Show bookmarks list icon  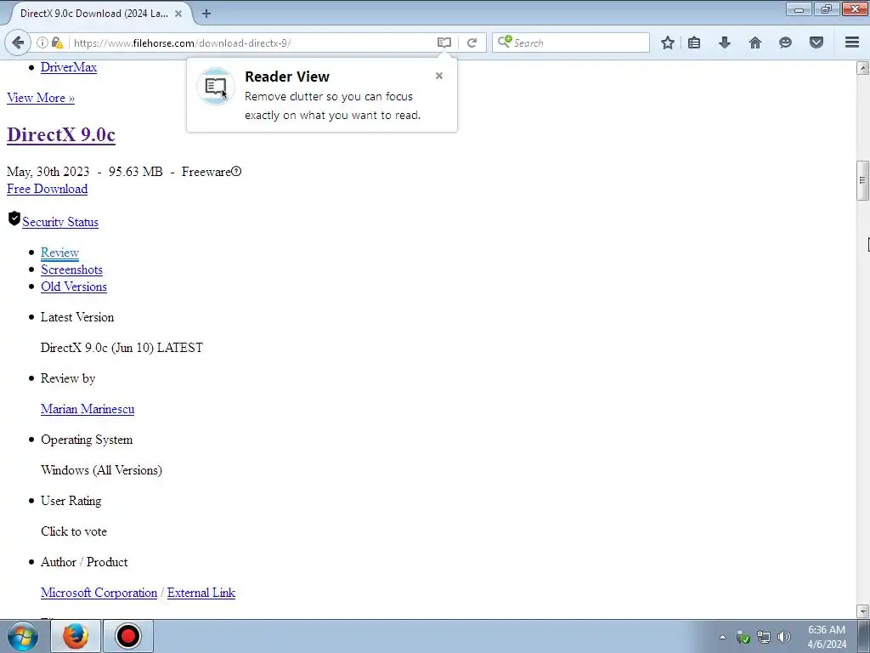[x=694, y=43]
